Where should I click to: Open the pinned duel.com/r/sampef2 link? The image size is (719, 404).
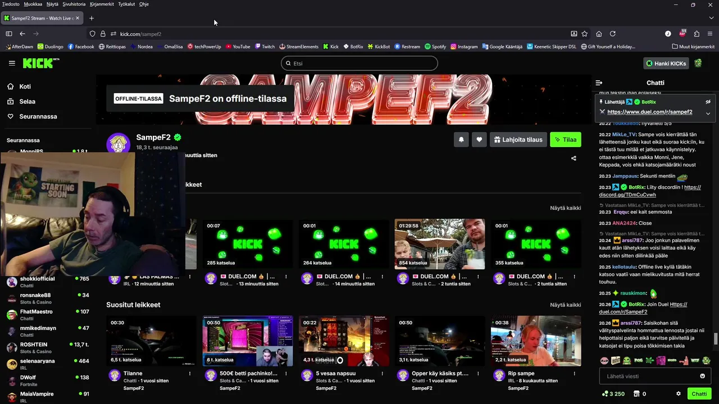[x=649, y=112]
